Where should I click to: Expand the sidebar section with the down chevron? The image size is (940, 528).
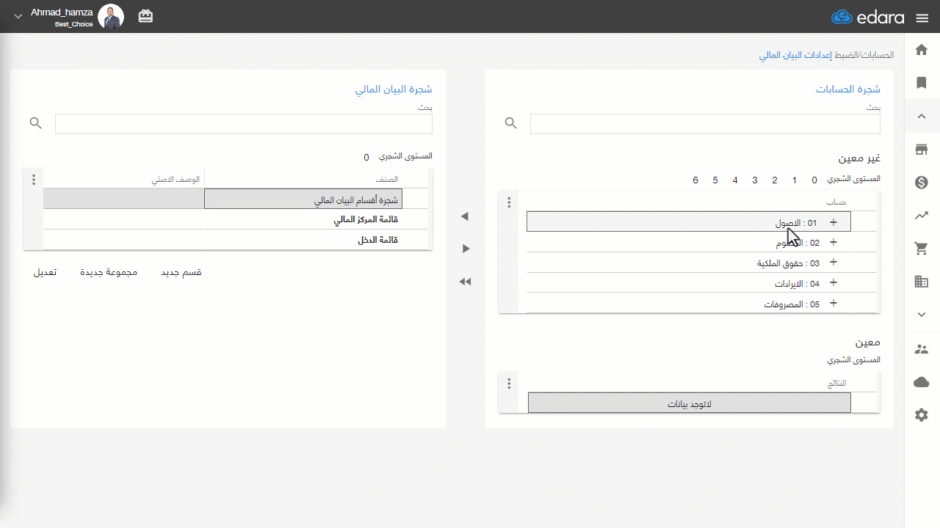pyautogui.click(x=922, y=315)
